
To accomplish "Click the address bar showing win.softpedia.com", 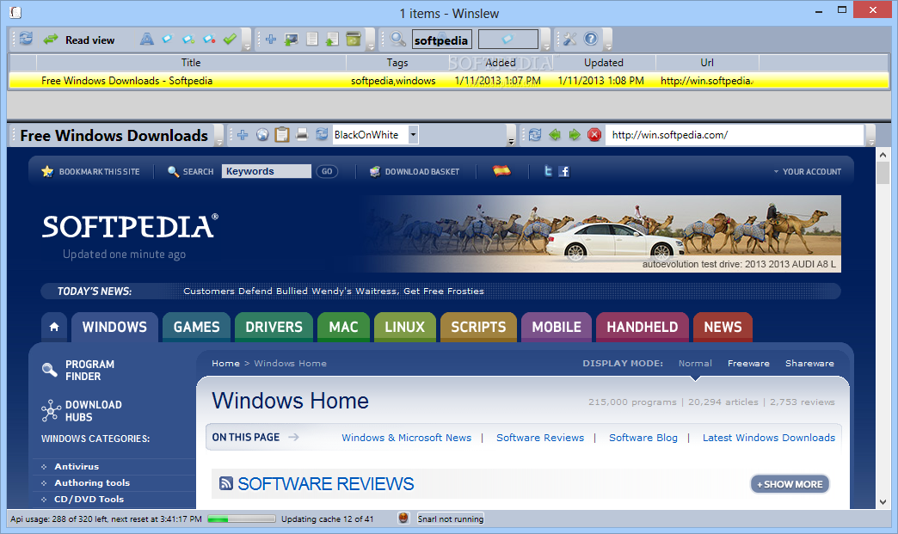I will [x=735, y=135].
